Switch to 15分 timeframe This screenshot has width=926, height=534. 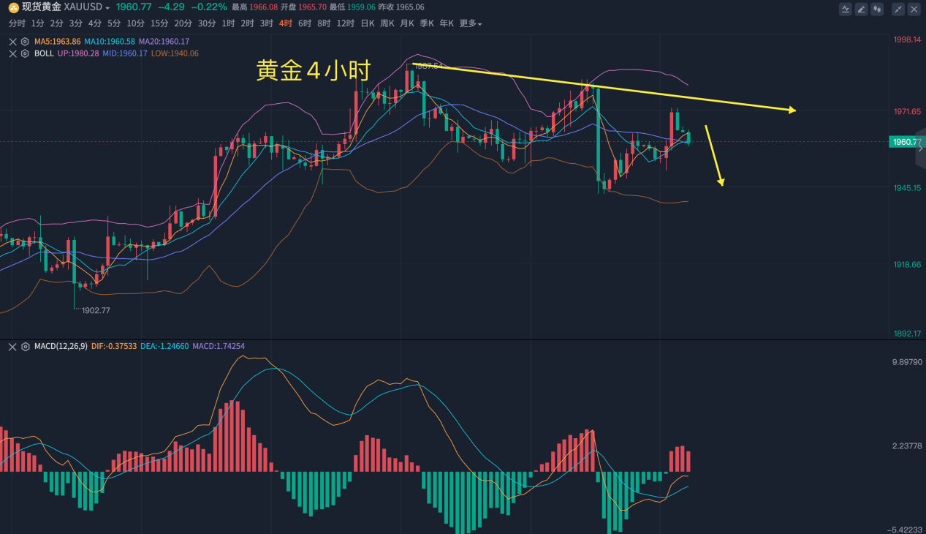(x=159, y=23)
